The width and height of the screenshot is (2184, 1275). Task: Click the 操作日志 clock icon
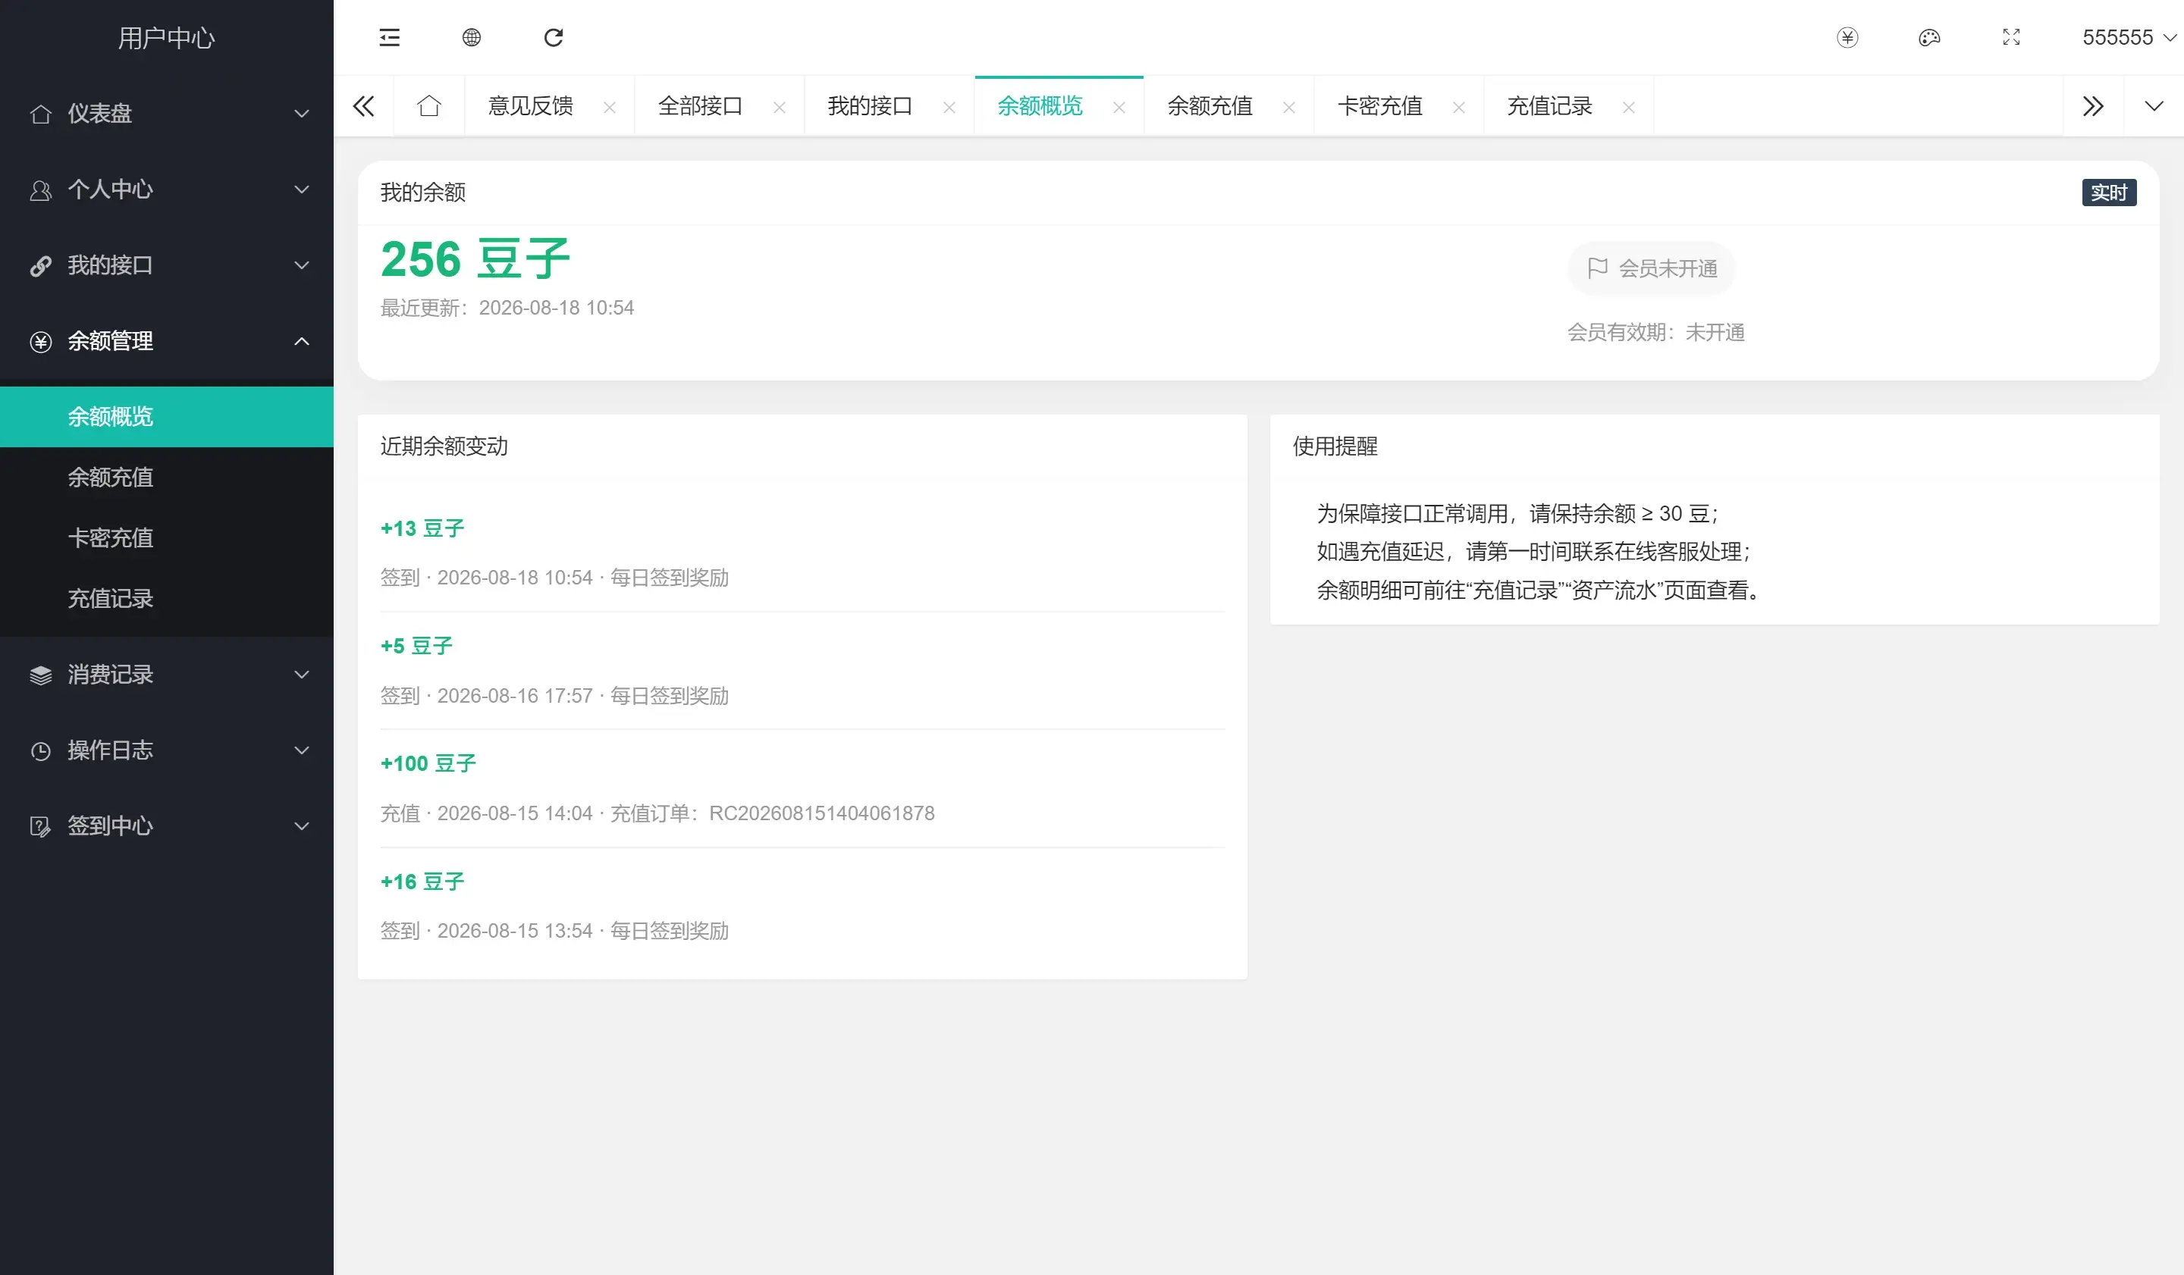click(40, 751)
